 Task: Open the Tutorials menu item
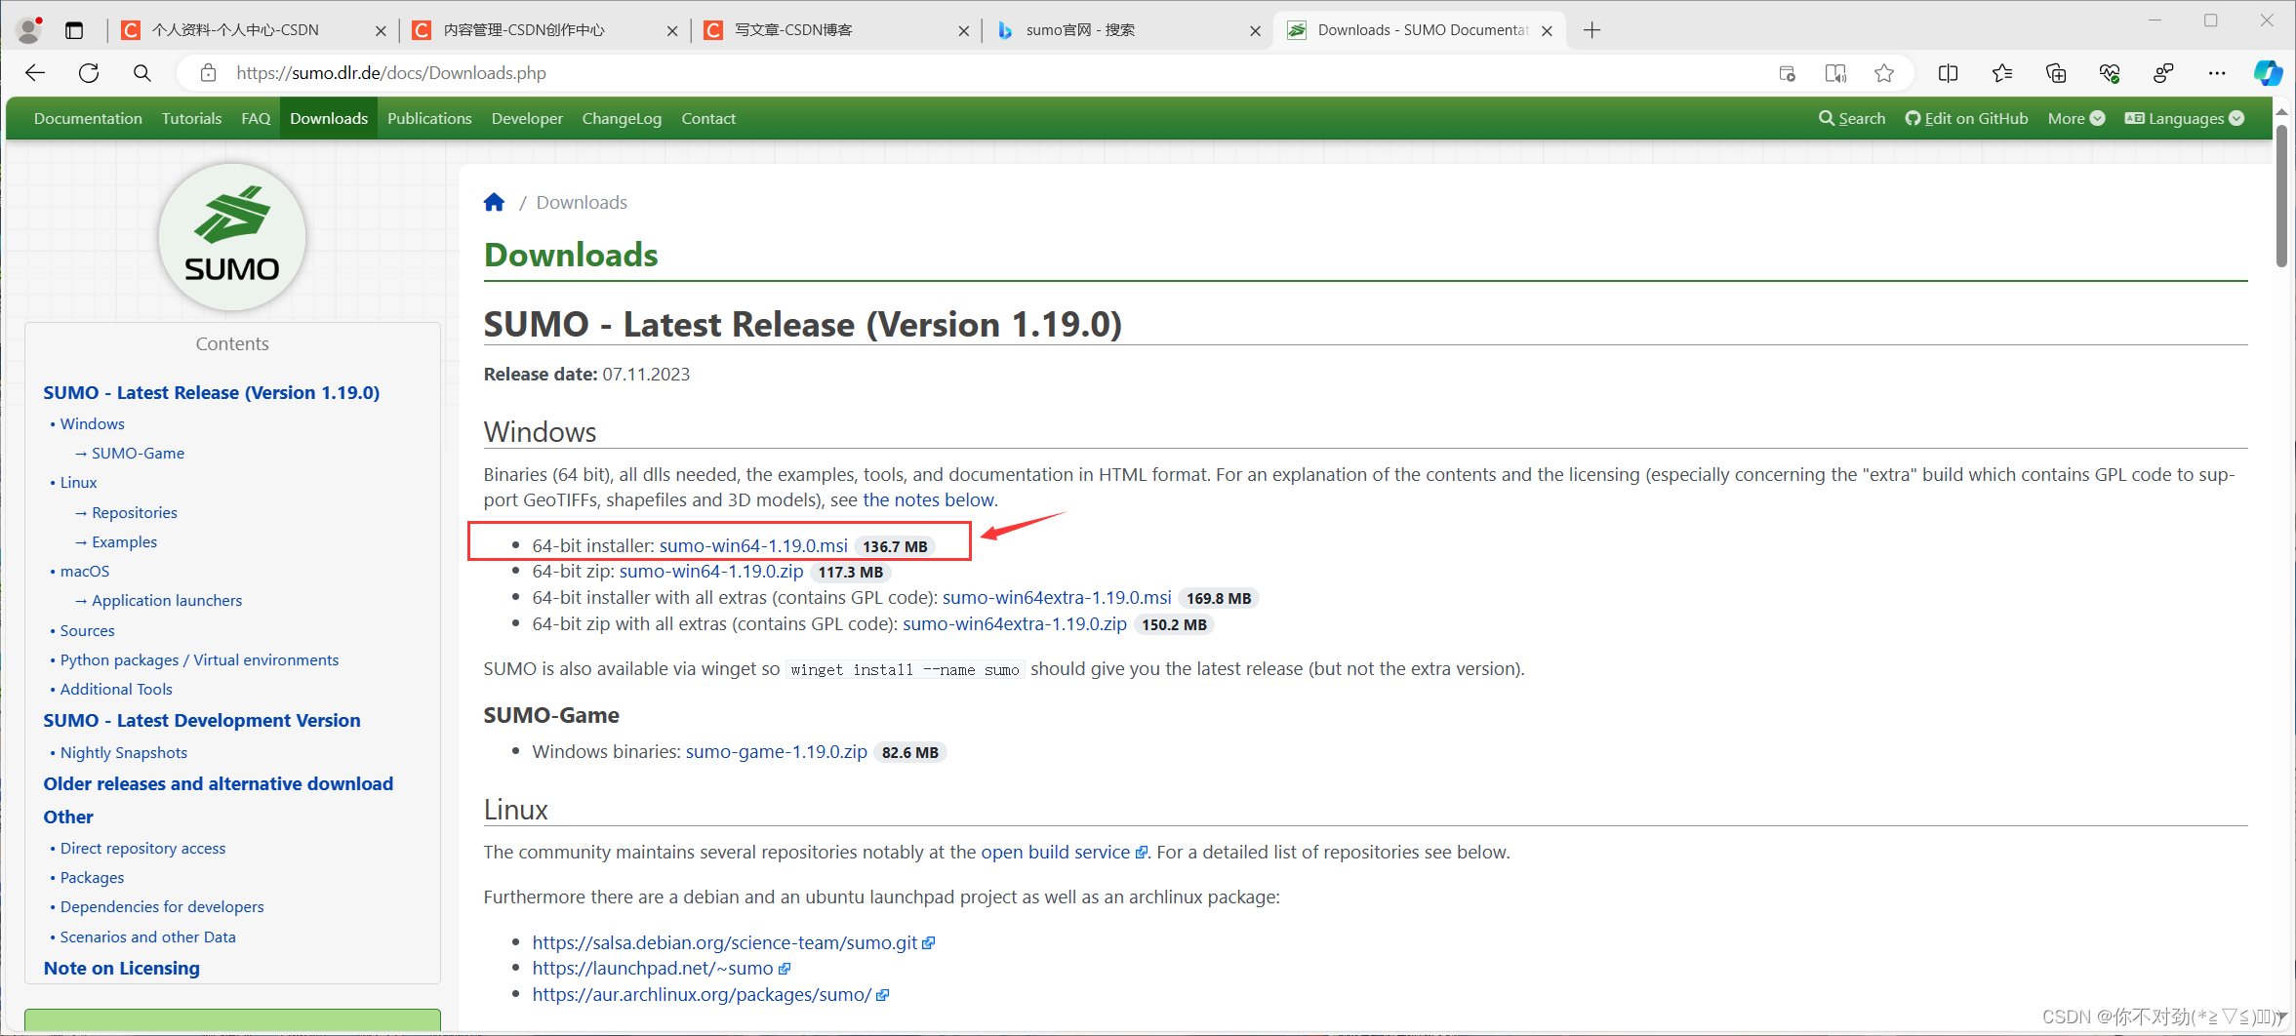pos(192,118)
